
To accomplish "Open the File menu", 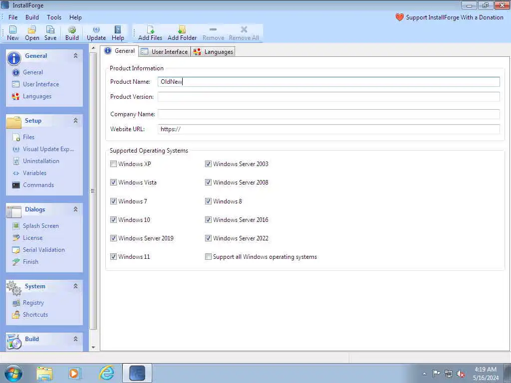I will tap(13, 17).
